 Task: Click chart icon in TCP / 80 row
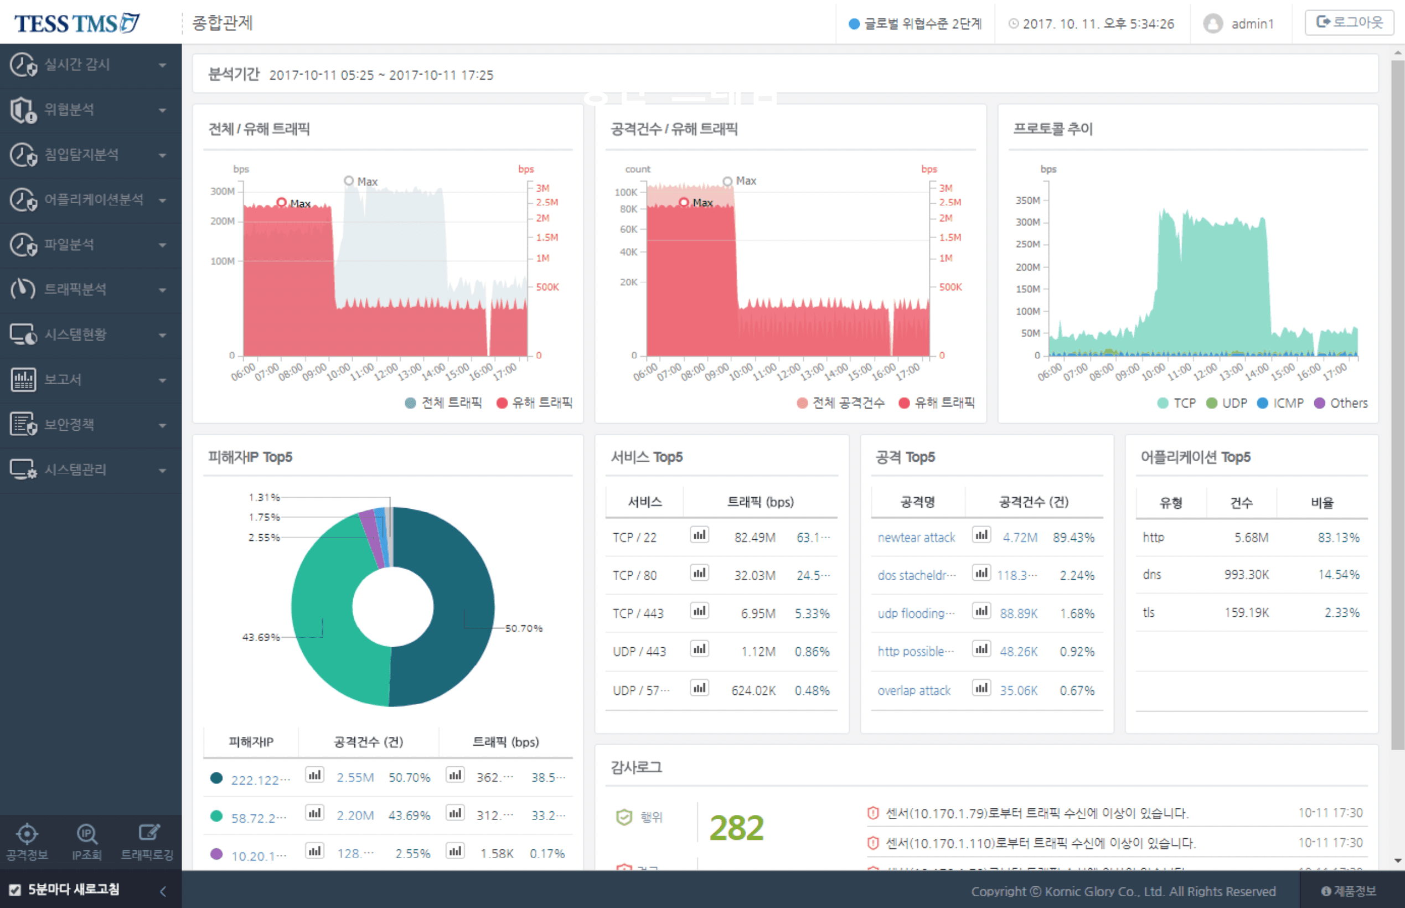(700, 573)
